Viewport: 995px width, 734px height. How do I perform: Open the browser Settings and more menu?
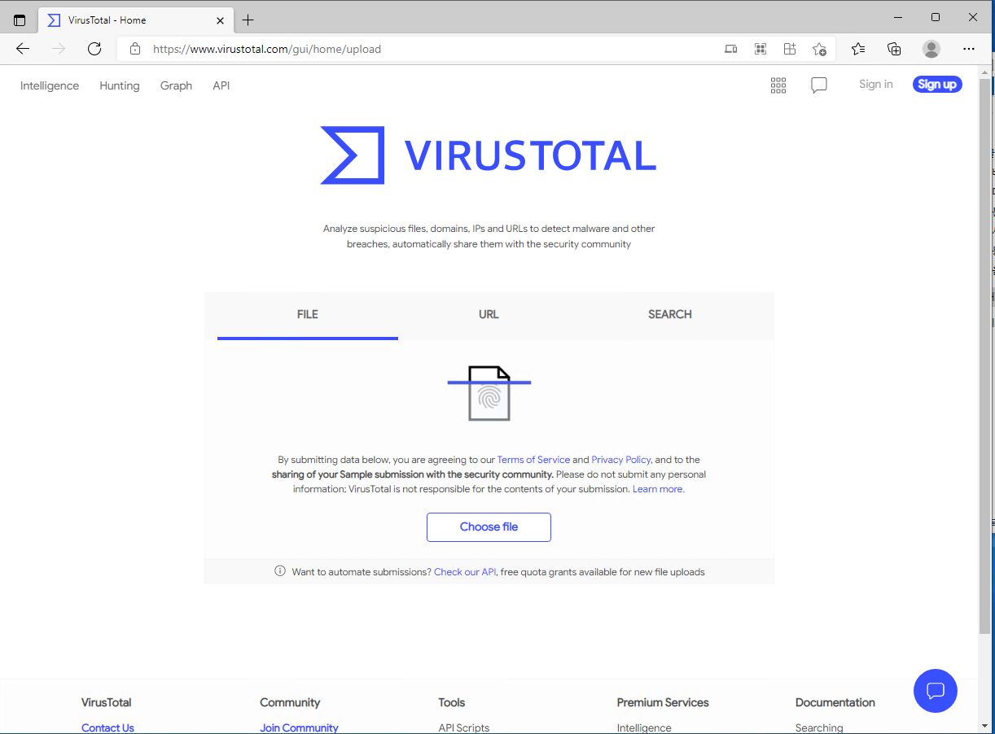pos(969,49)
